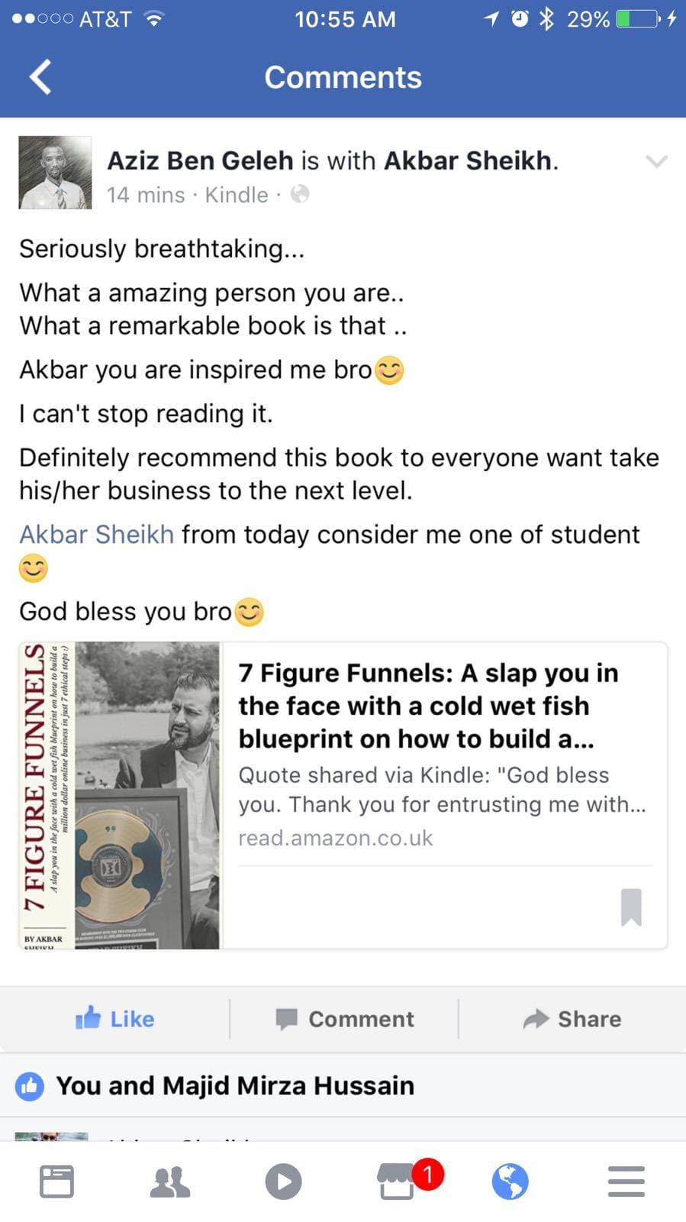Tap the Share button

572,1019
